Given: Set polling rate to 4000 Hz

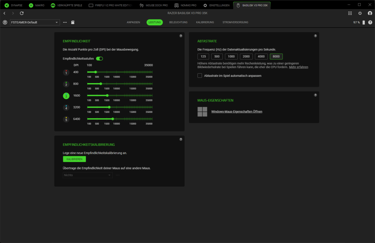Looking at the screenshot, I should point(261,57).
